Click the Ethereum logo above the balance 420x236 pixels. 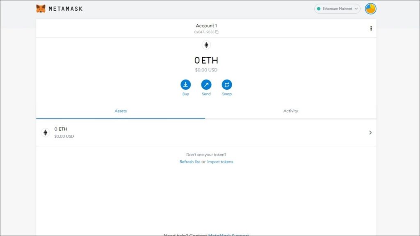[206, 45]
